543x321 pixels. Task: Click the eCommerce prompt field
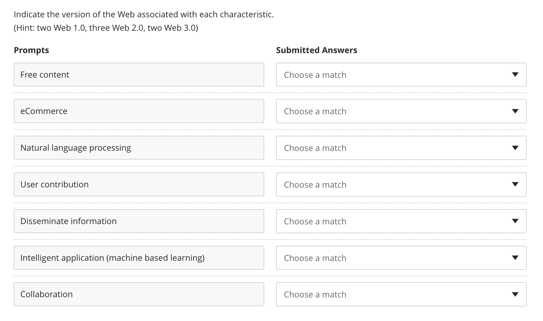139,111
